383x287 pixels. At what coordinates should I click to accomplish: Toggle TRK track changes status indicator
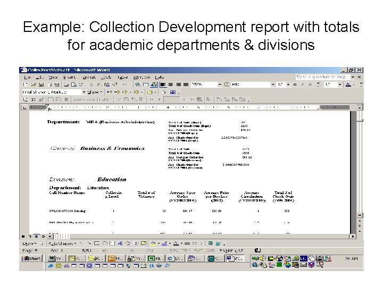(x=187, y=251)
